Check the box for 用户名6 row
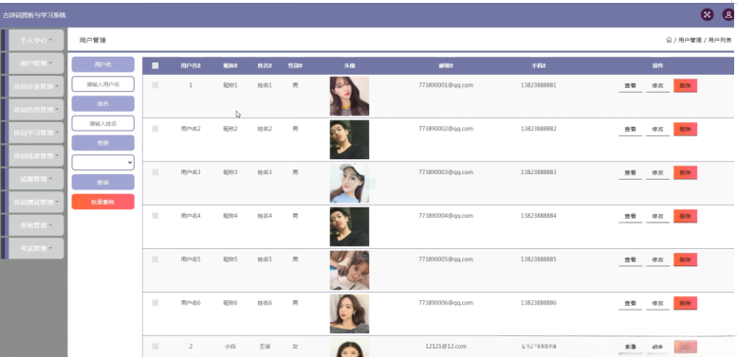The image size is (737, 357). click(x=156, y=303)
